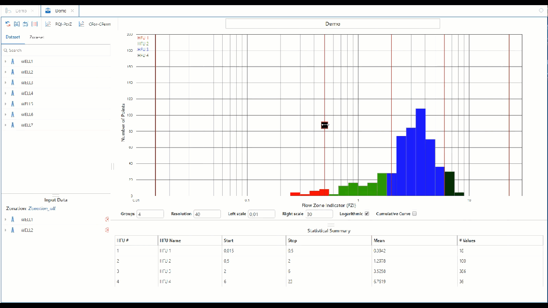
Task: Expand WELL2 arrow in Input Data panel
Action: tap(6, 230)
